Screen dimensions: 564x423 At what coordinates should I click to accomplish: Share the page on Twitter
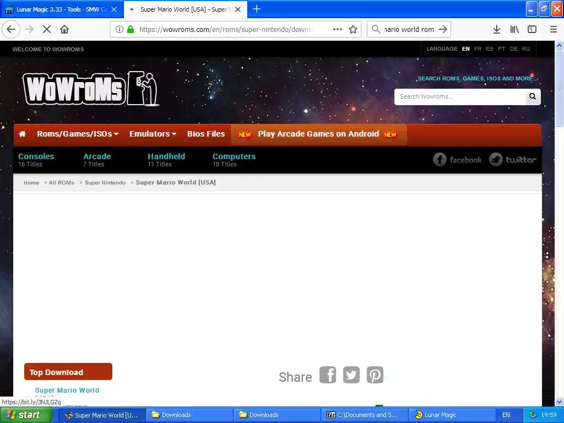point(351,375)
